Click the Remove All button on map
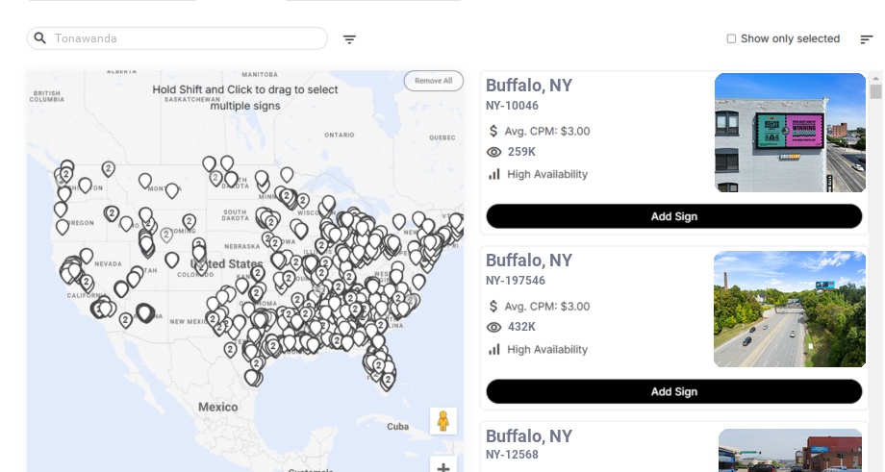885x472 pixels. (433, 81)
